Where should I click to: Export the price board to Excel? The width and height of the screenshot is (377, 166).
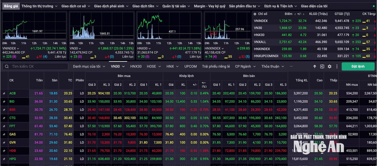(322, 67)
